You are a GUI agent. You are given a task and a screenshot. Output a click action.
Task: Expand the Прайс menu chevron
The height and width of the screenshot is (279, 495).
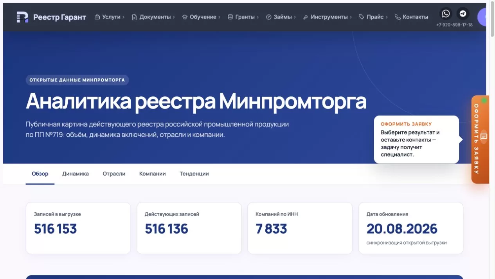click(387, 17)
